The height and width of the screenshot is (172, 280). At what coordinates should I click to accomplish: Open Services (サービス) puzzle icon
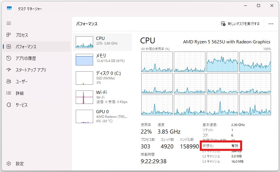9,105
